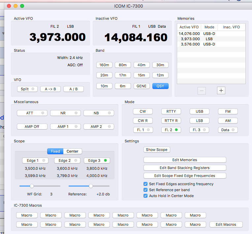Screen dimensions: 252x234
Task: Check off Set Fixed Edges according frequency
Action: pyautogui.click(x=146, y=184)
